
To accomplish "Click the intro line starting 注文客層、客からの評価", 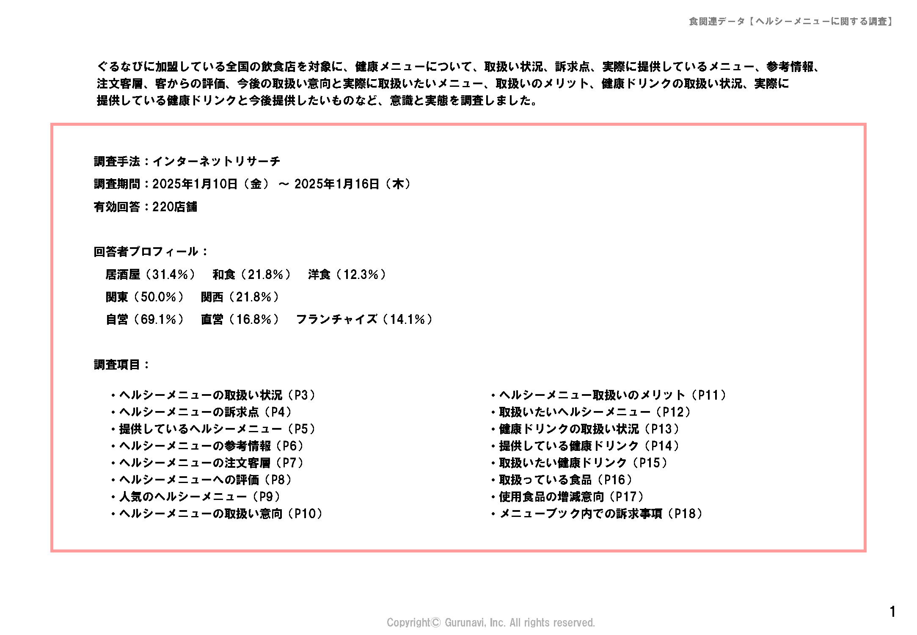I will click(x=443, y=84).
